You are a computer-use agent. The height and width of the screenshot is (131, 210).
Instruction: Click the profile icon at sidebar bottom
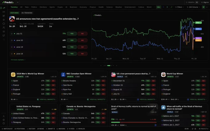[x=4, y=116]
